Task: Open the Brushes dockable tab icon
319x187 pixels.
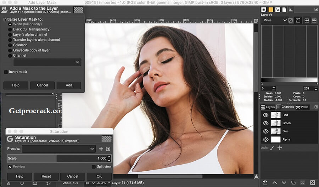Action: (264, 10)
